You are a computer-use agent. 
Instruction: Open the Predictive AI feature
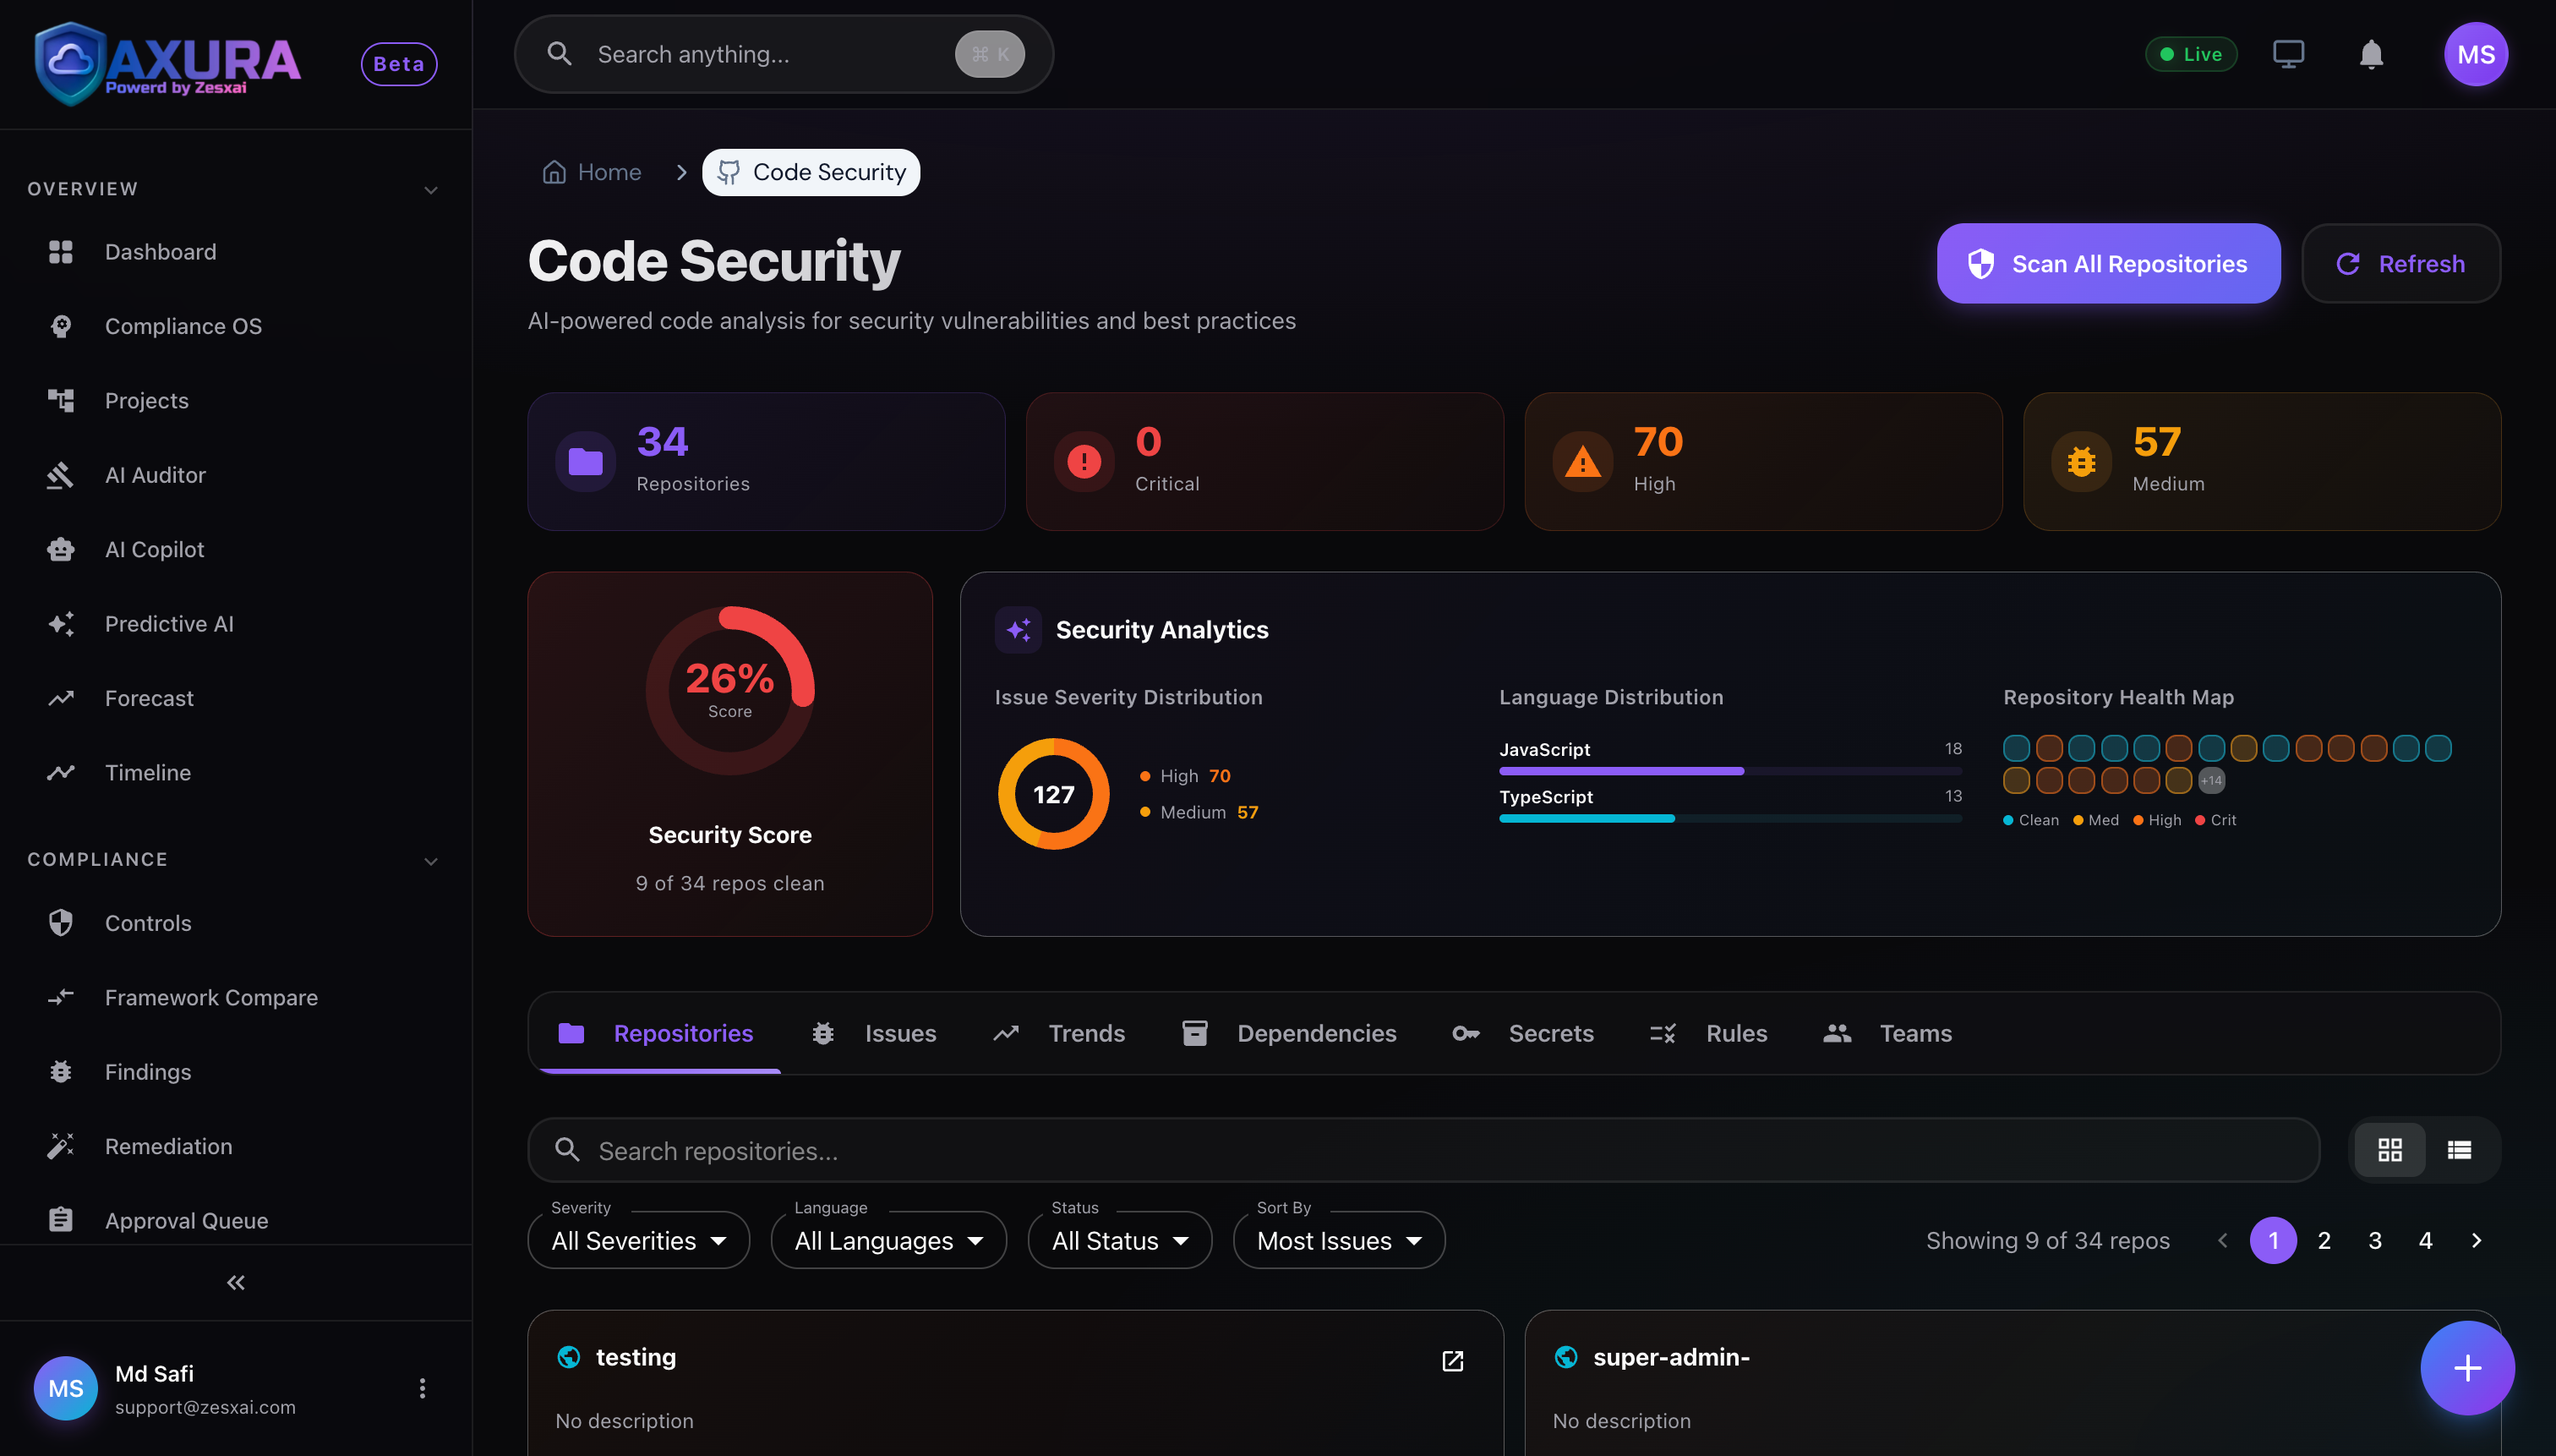pyautogui.click(x=168, y=623)
